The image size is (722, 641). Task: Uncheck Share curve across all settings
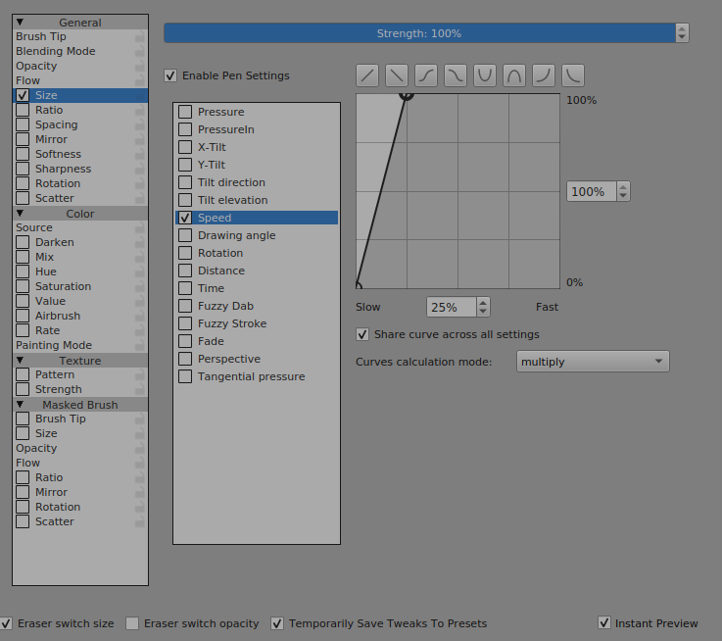pyautogui.click(x=363, y=334)
